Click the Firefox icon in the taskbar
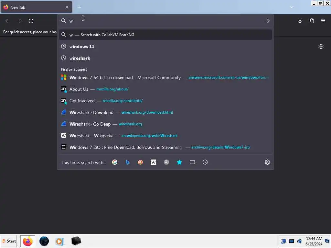The width and height of the screenshot is (331, 248). click(28, 241)
